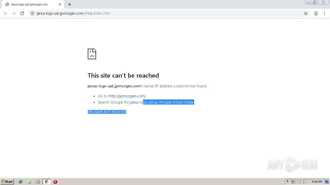Screen dimensions: 330x185
Task: Open Windows Explorer folder in taskbar
Action: [29, 182]
